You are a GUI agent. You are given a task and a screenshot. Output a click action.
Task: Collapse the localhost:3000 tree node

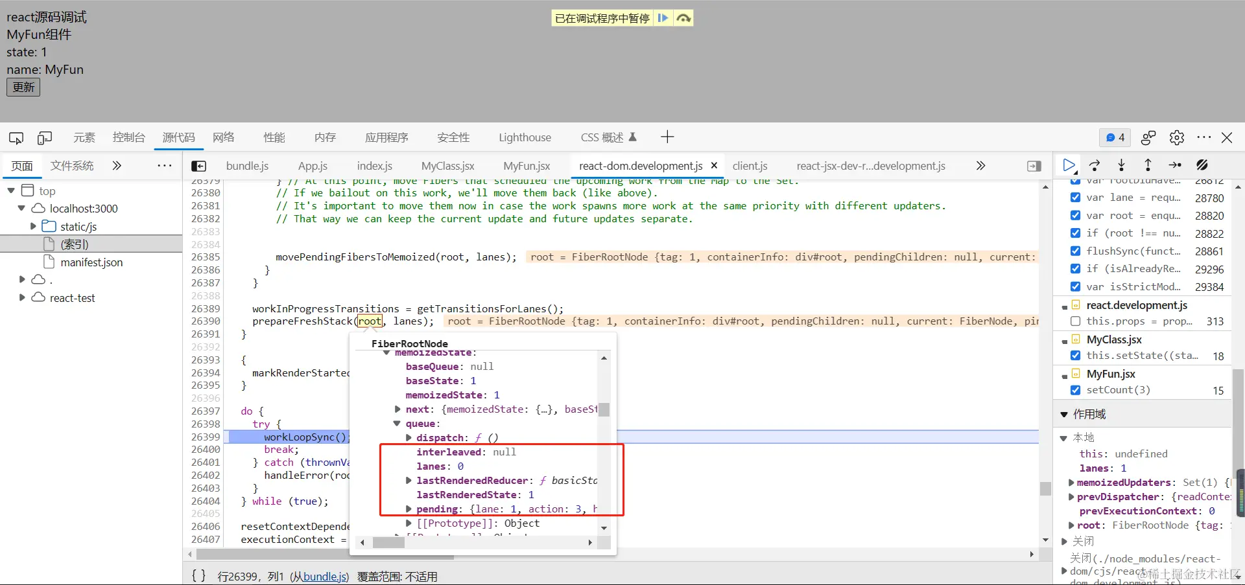click(x=21, y=209)
